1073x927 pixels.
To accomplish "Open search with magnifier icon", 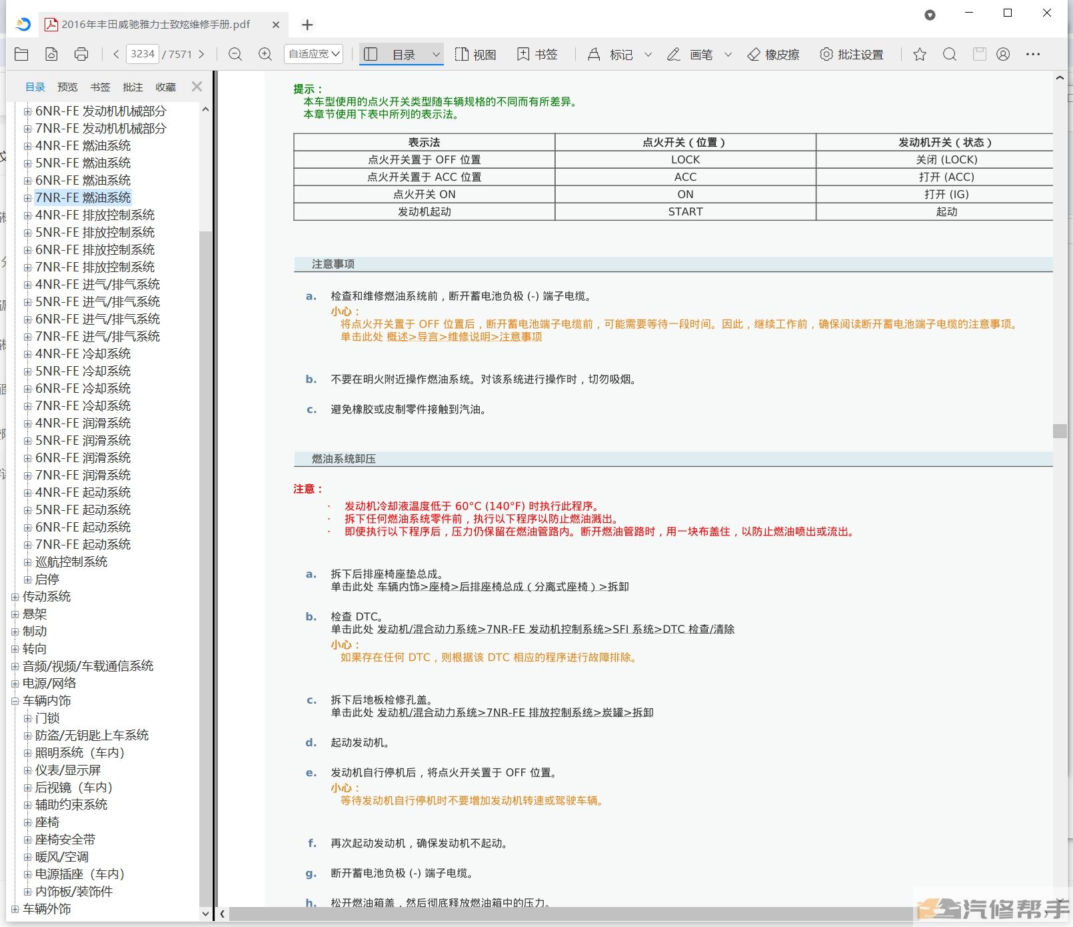I will [950, 54].
